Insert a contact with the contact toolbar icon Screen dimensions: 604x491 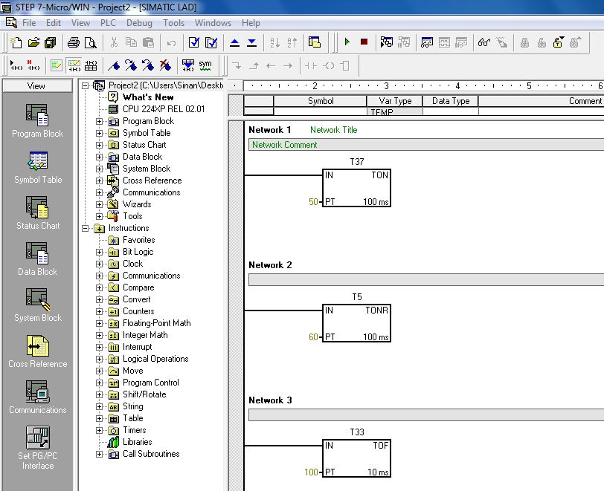pos(310,66)
